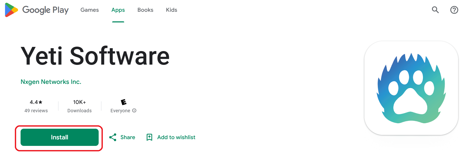Click the Yeti paw app icon
The height and width of the screenshot is (155, 461).
click(x=411, y=88)
